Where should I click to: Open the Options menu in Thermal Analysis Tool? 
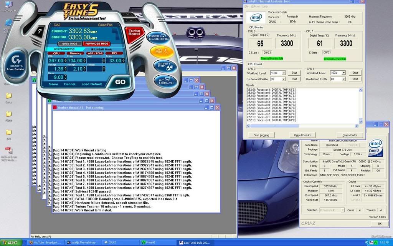[255, 6]
